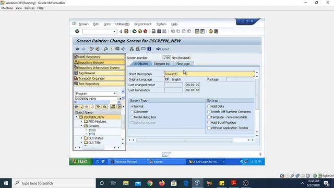Open the Program object type dropdown
This screenshot has height=188, width=334.
pos(114,93)
